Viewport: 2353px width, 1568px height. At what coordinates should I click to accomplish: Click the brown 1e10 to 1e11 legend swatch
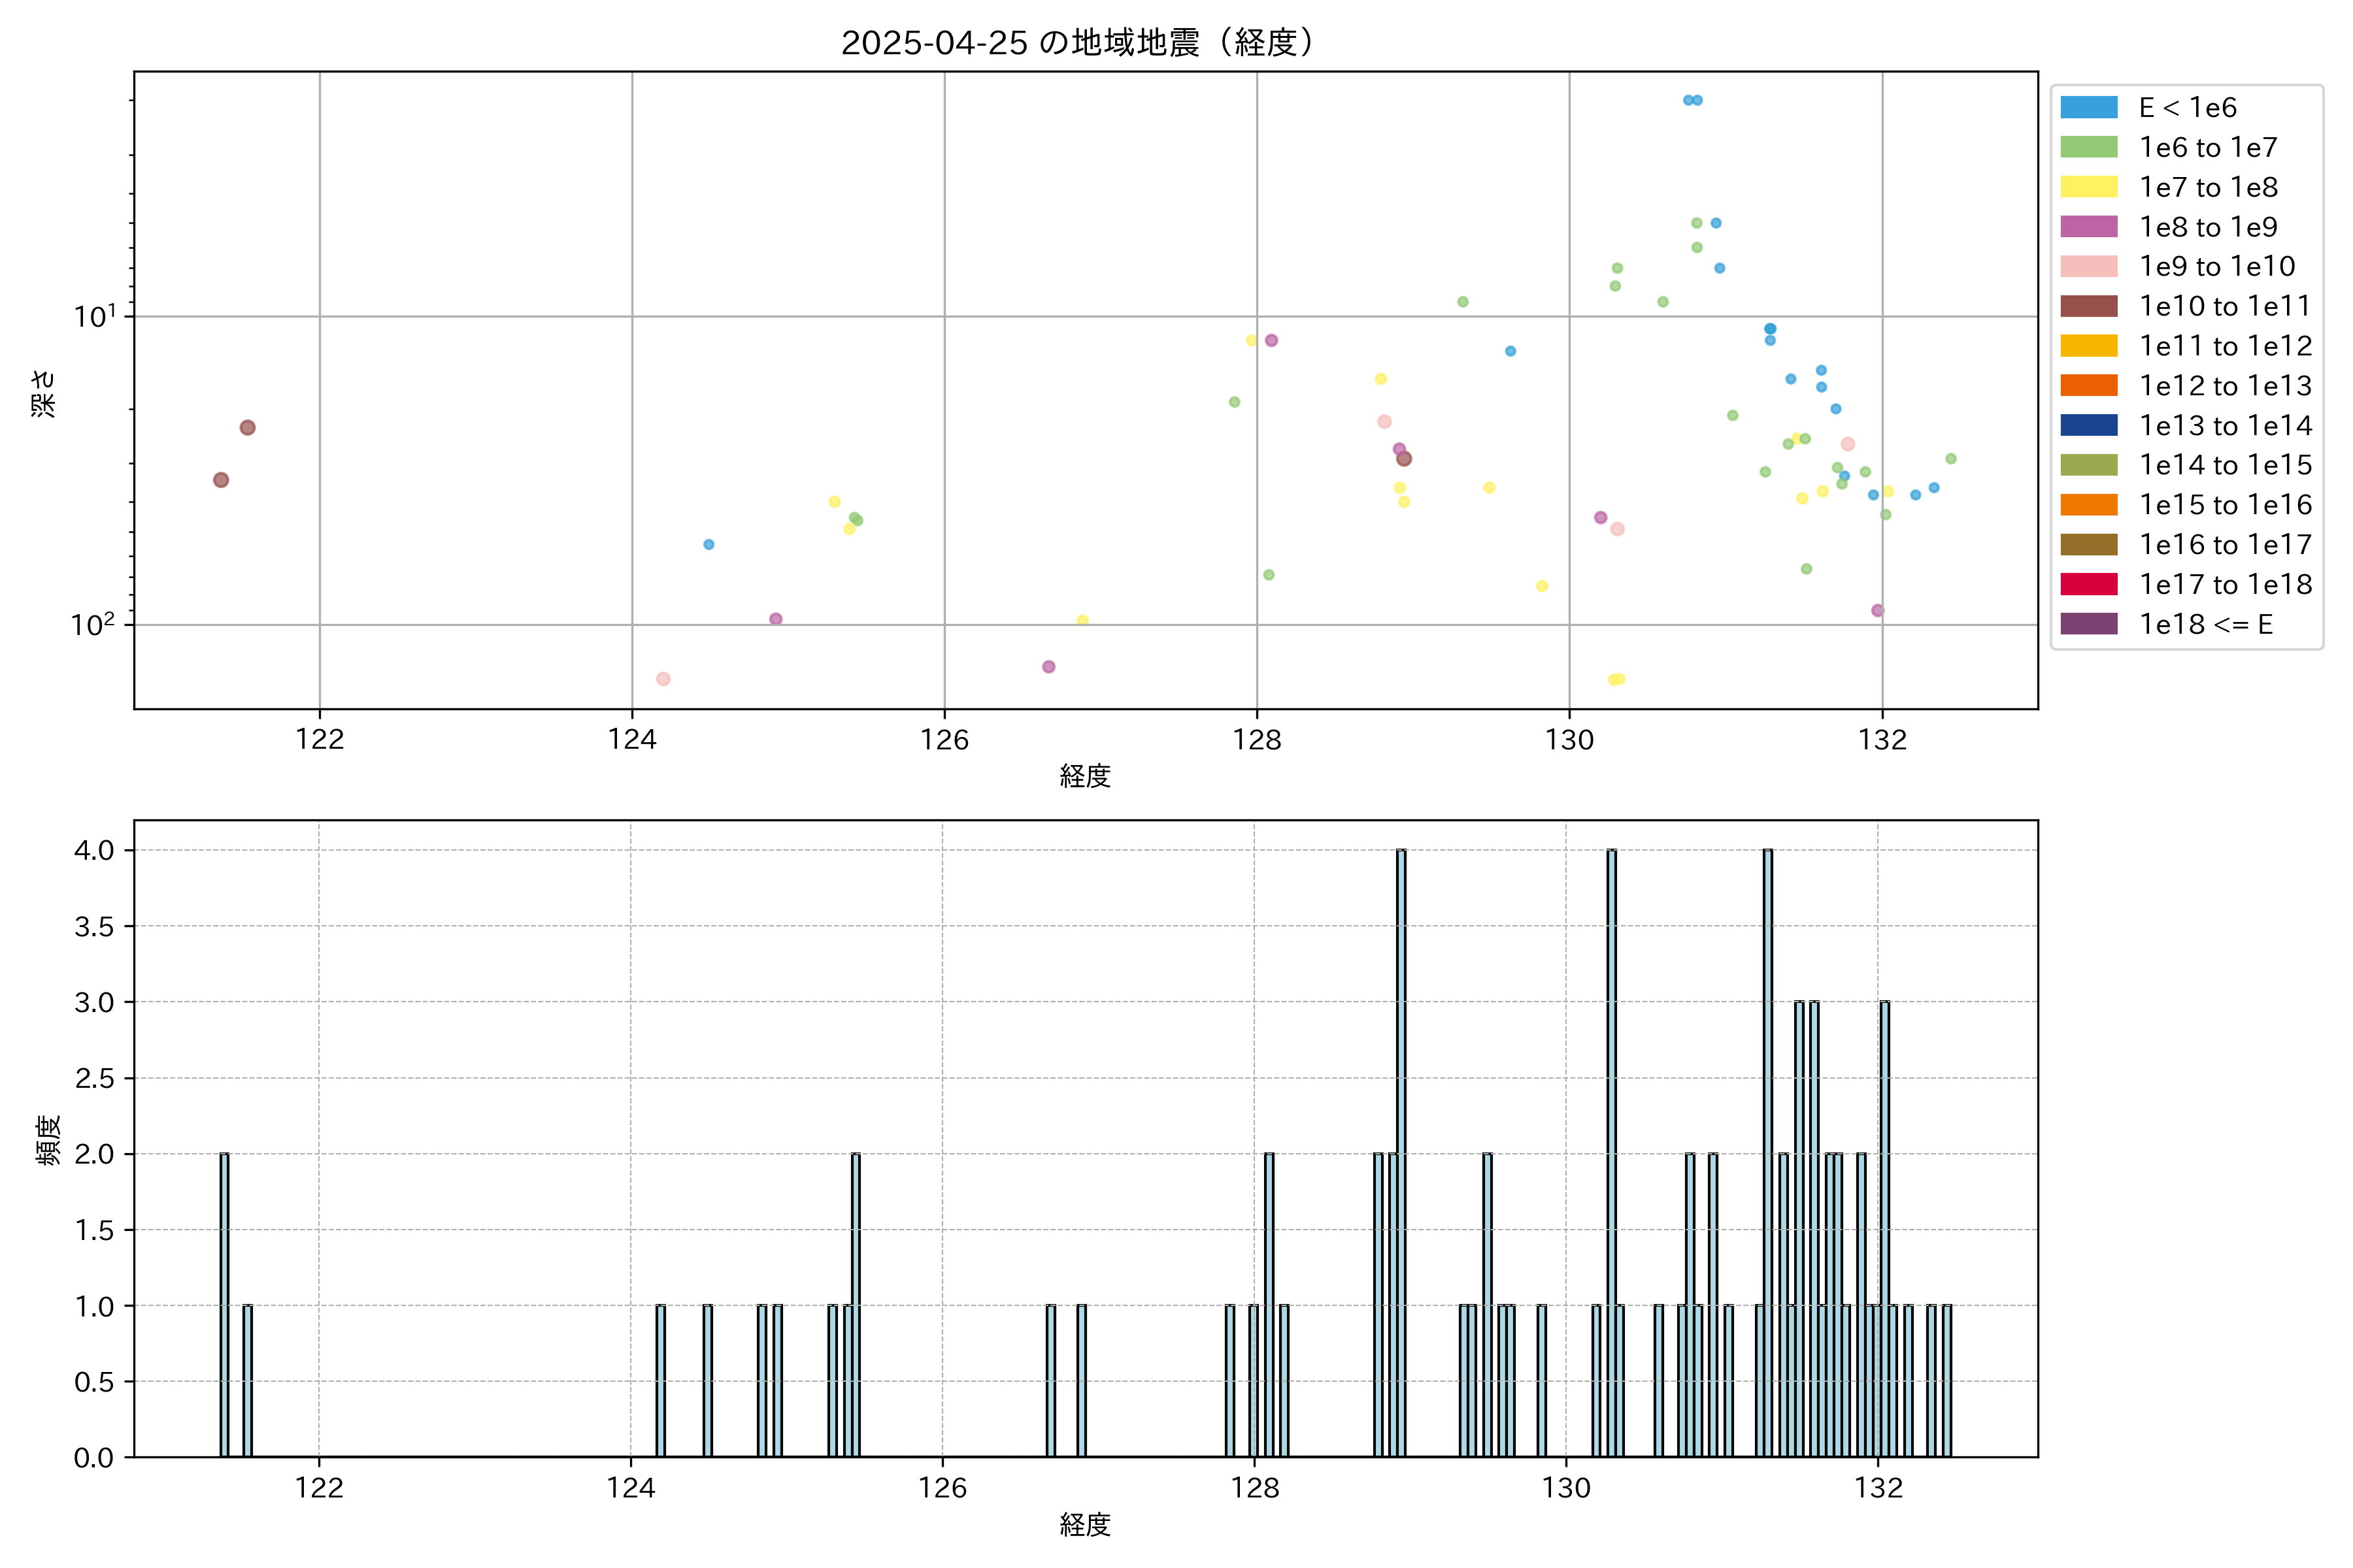pyautogui.click(x=2088, y=306)
